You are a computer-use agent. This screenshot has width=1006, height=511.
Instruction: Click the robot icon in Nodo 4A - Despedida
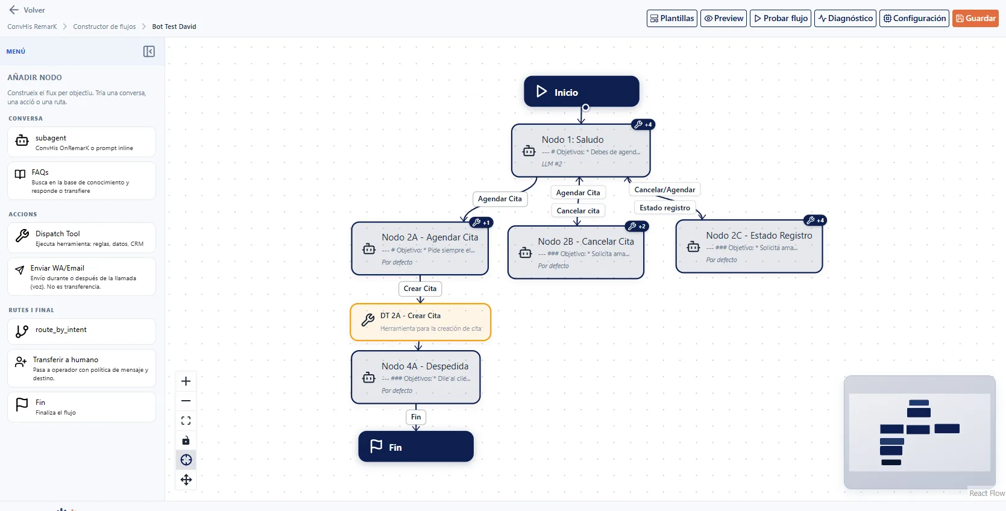tap(369, 378)
